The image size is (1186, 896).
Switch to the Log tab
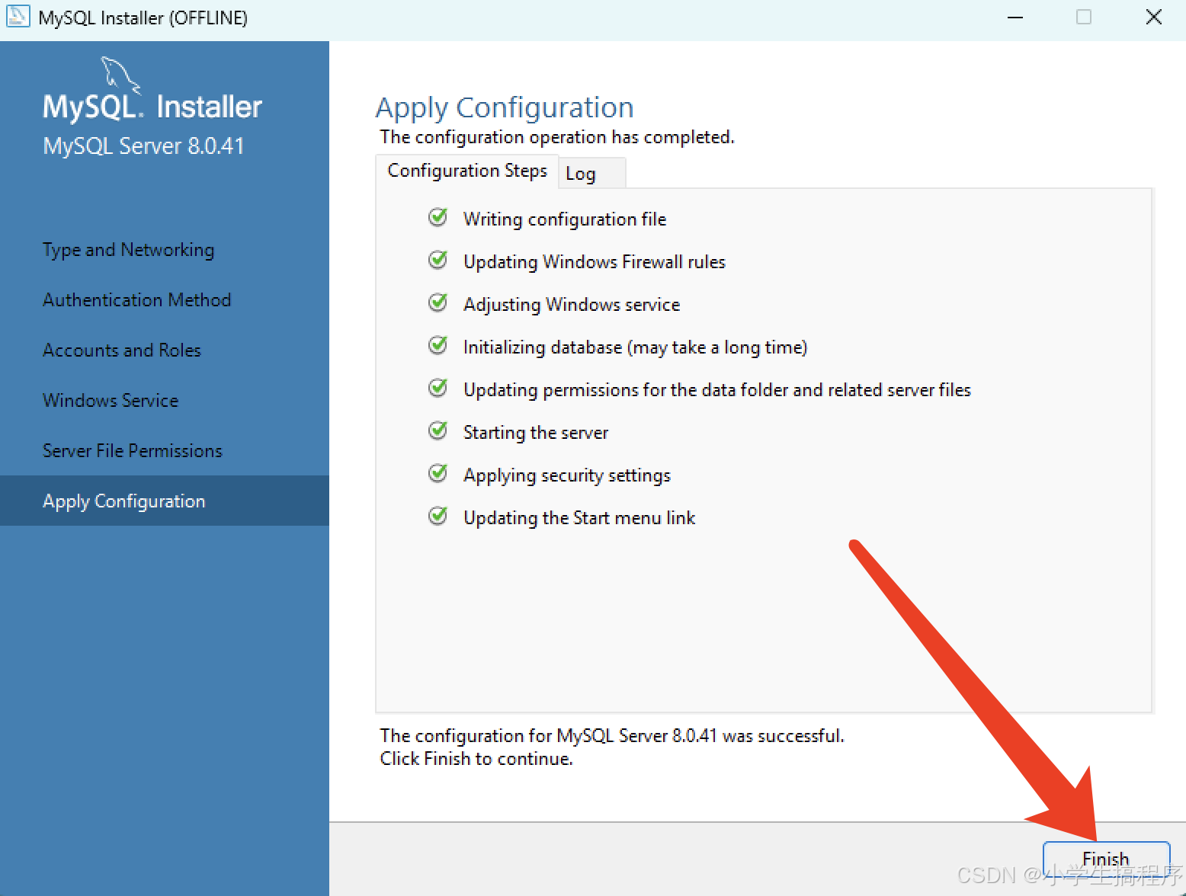coord(581,174)
